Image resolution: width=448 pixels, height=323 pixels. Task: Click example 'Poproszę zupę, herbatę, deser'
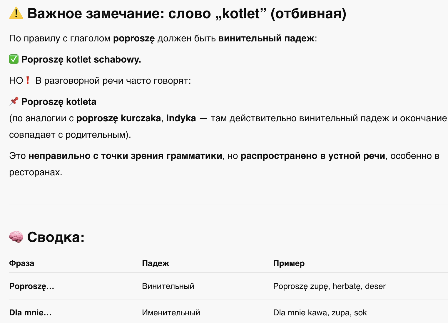point(329,286)
